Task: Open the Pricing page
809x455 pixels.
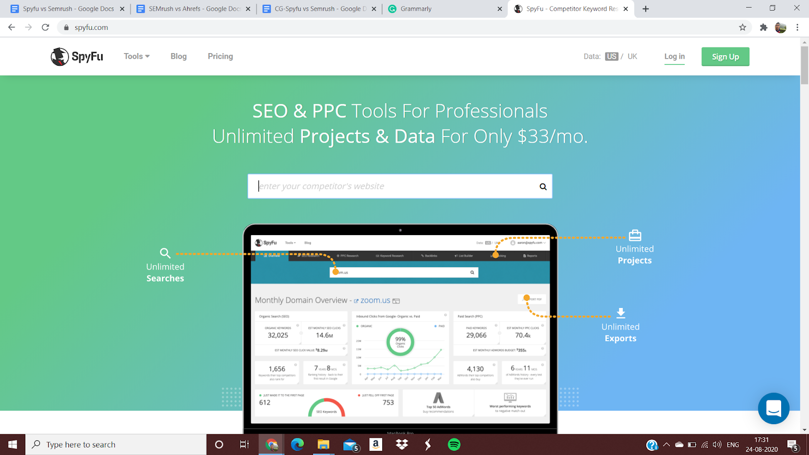Action: [x=220, y=56]
